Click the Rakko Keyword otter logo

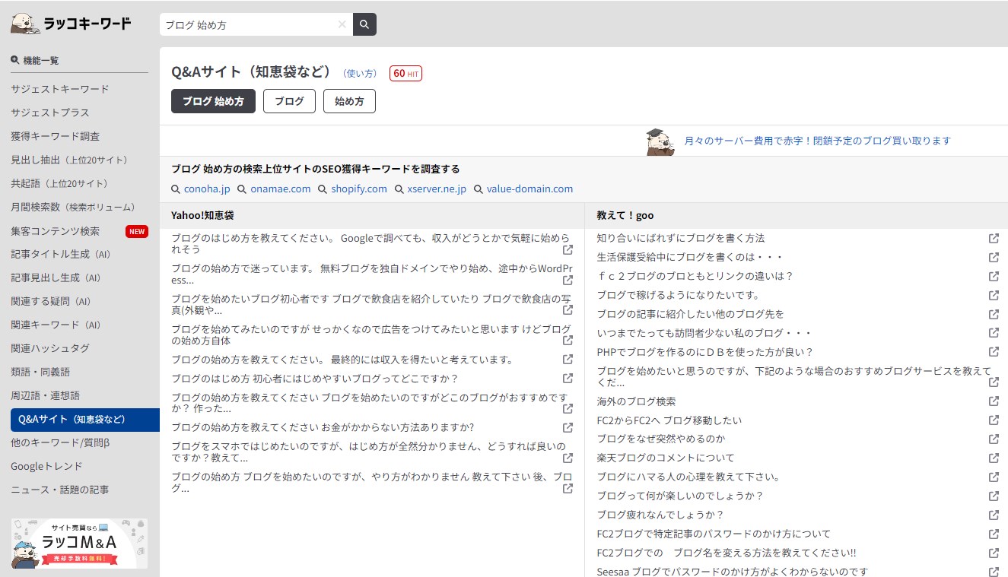(71, 24)
